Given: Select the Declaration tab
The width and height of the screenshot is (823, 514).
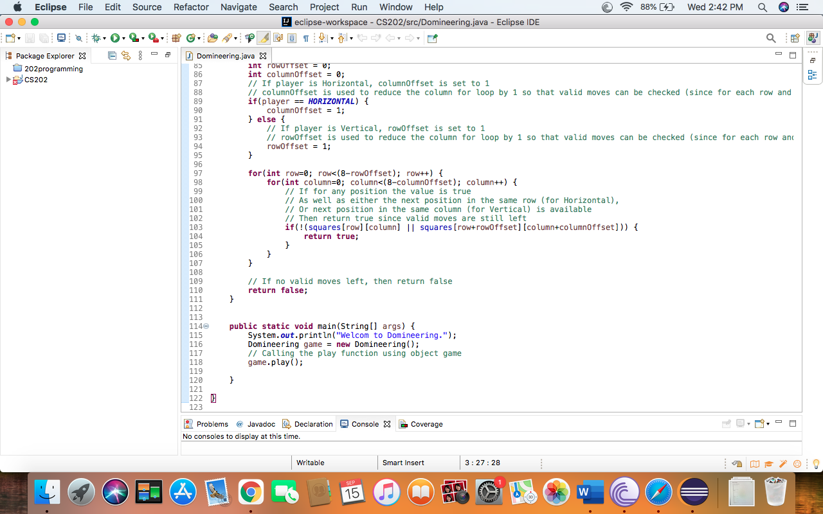Looking at the screenshot, I should click(307, 424).
